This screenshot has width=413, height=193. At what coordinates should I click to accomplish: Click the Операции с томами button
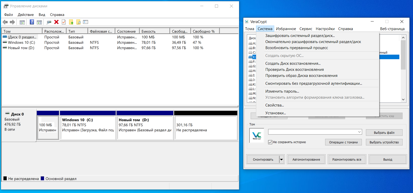pos(343,142)
